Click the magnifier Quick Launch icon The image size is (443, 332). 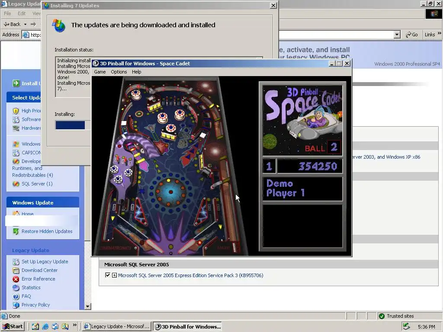pos(65,326)
